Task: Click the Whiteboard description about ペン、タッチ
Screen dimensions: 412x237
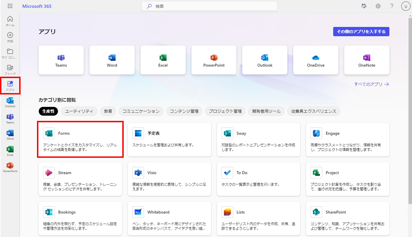Action: [169, 226]
